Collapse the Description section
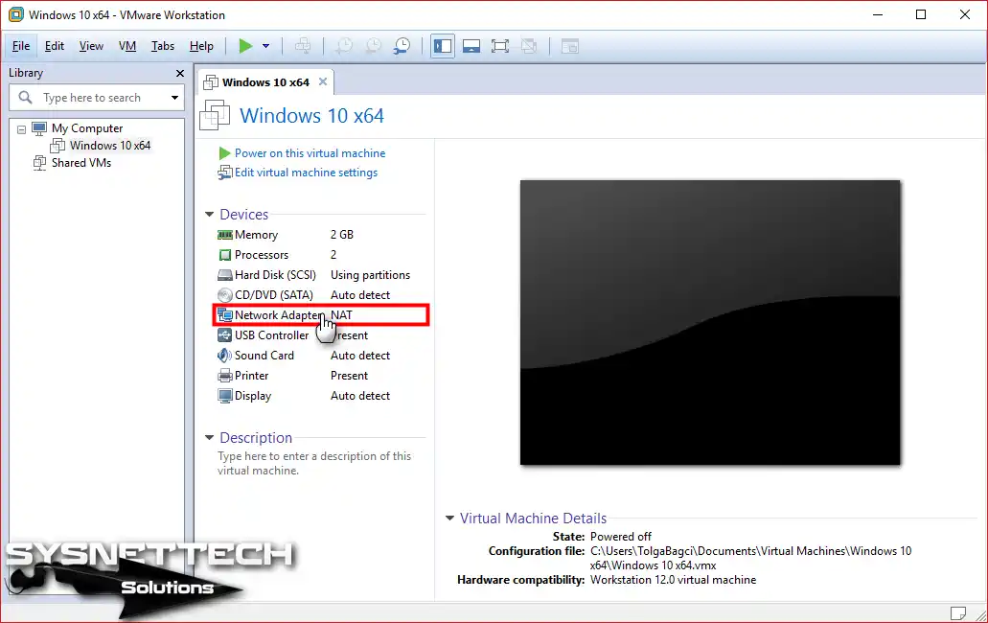This screenshot has height=623, width=988. click(209, 437)
